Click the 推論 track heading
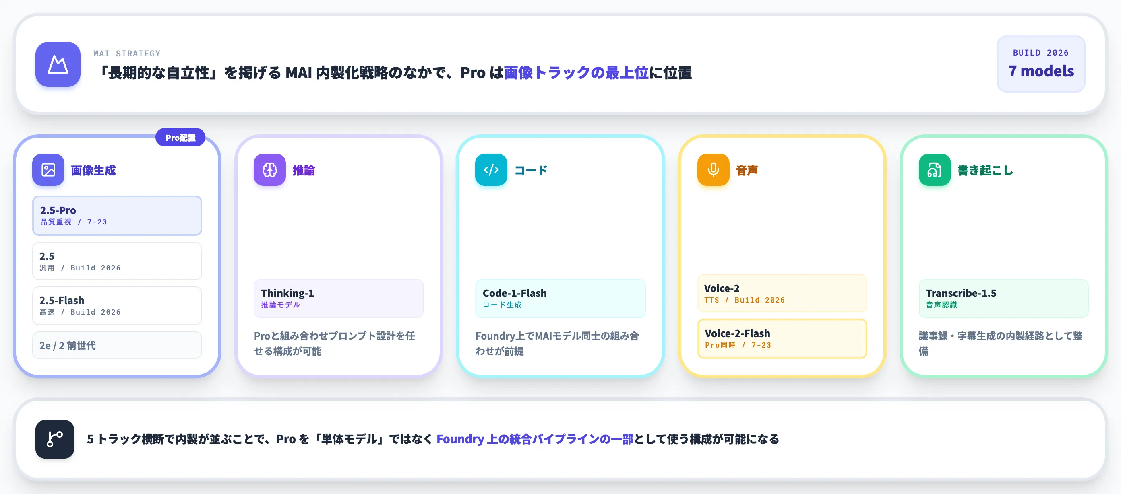Viewport: 1121px width, 494px height. (x=304, y=170)
